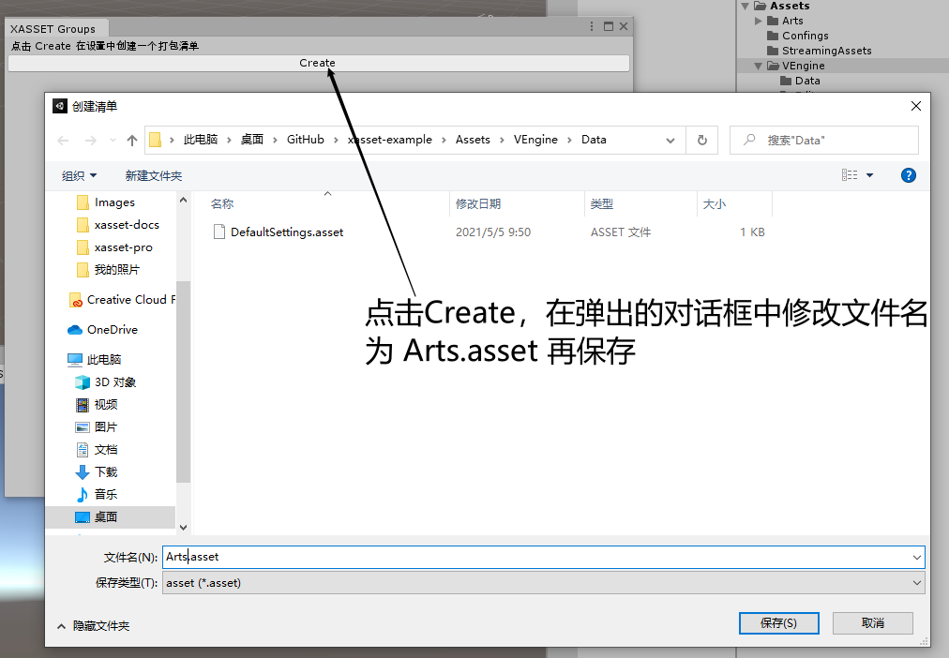
Task: Click the change-view icon in the dialog toolbar
Action: pyautogui.click(x=851, y=174)
